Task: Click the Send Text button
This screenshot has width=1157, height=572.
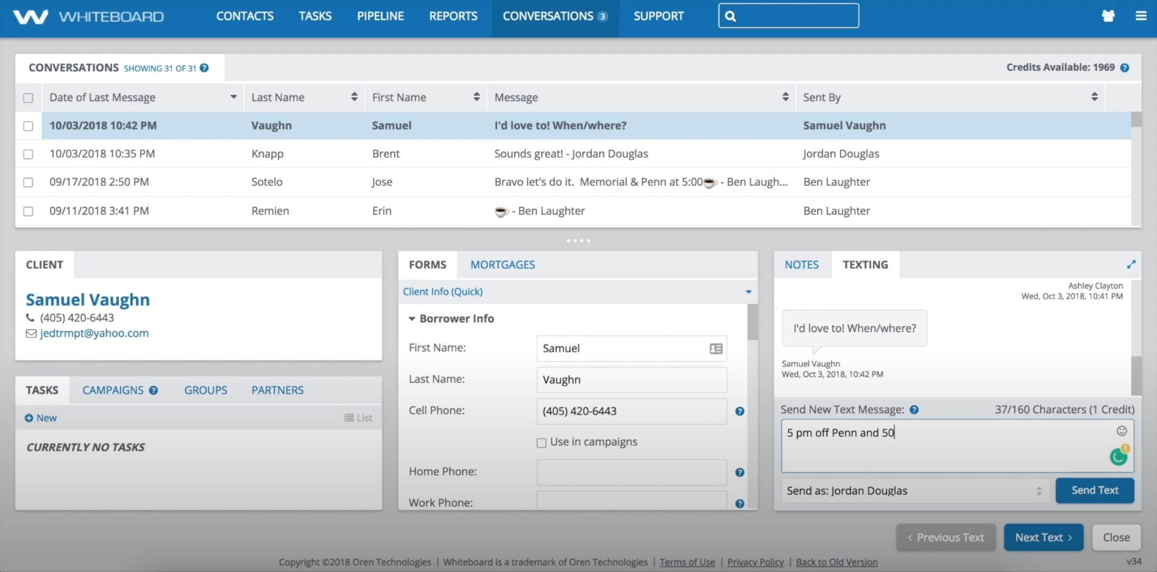Action: pos(1095,491)
